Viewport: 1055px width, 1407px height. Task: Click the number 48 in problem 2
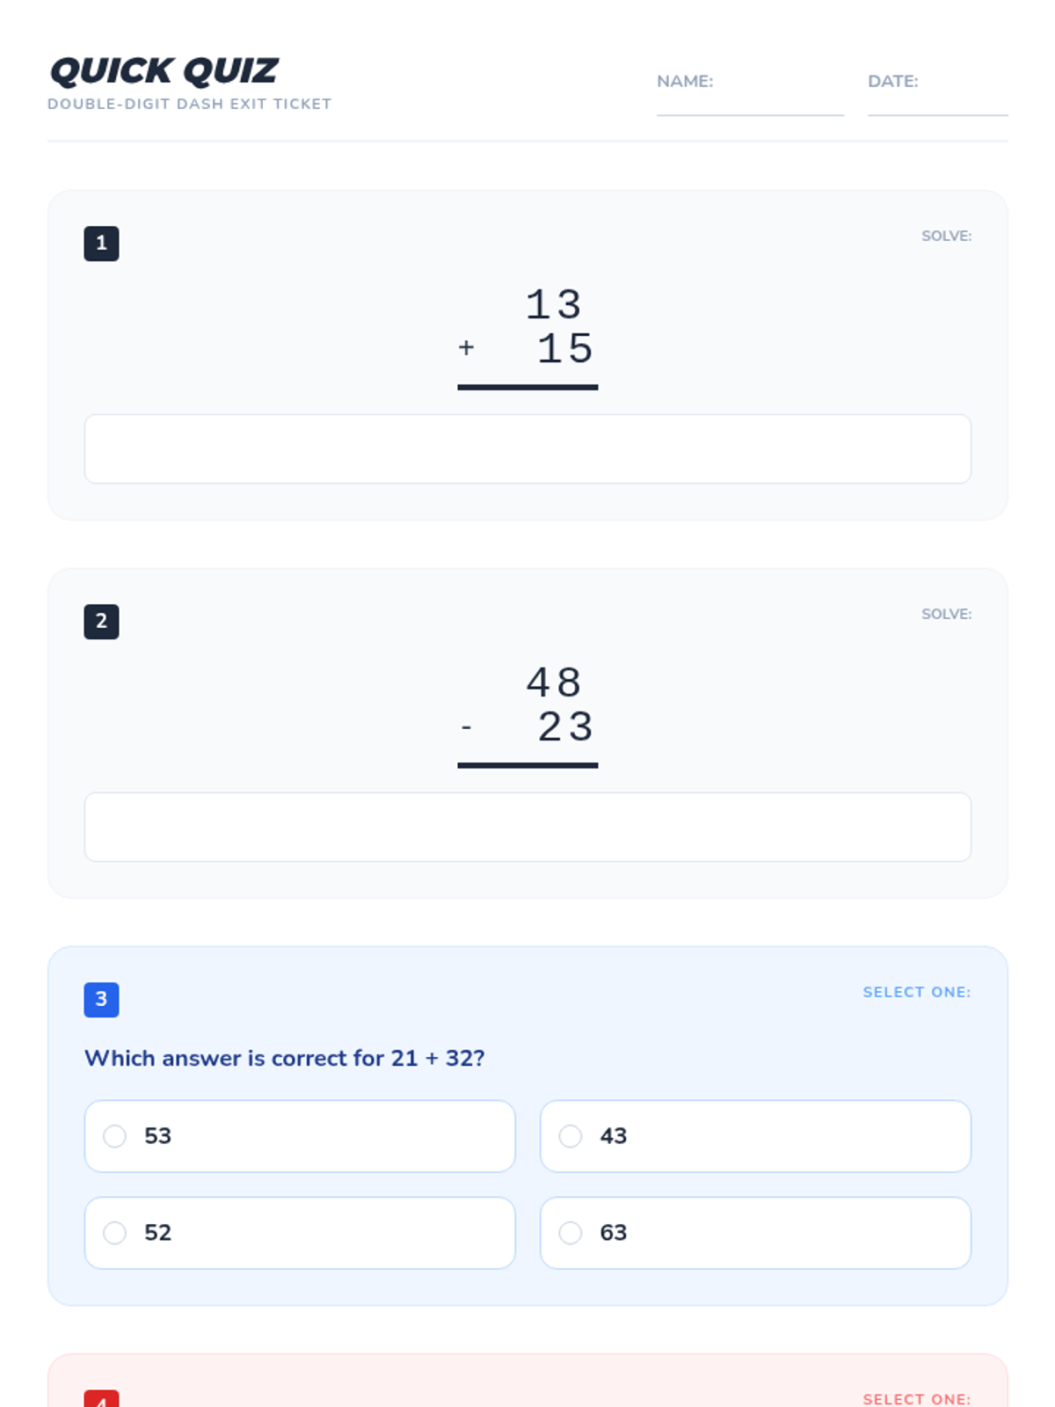554,683
